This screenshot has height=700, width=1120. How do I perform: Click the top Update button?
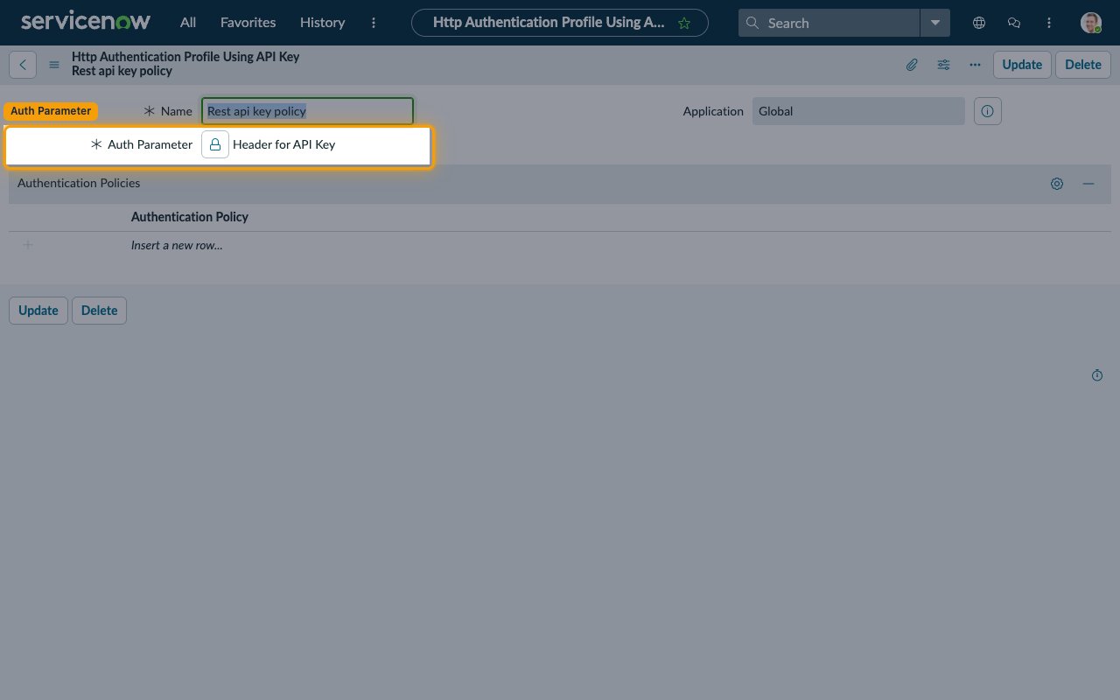point(1022,65)
